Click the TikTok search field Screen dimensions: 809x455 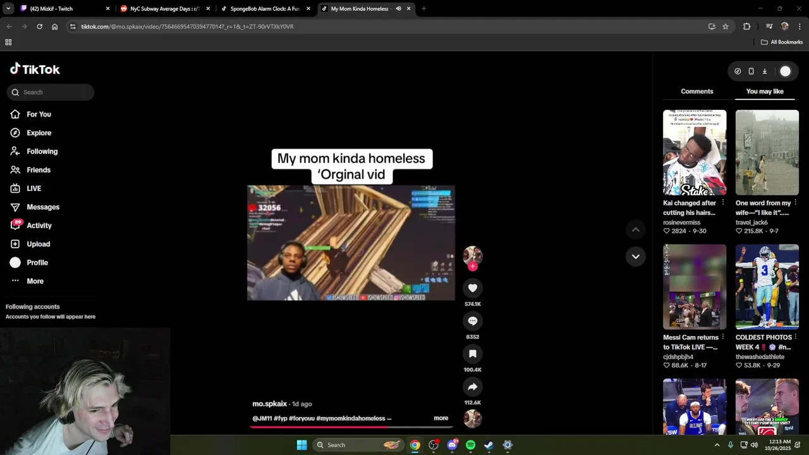(x=51, y=92)
